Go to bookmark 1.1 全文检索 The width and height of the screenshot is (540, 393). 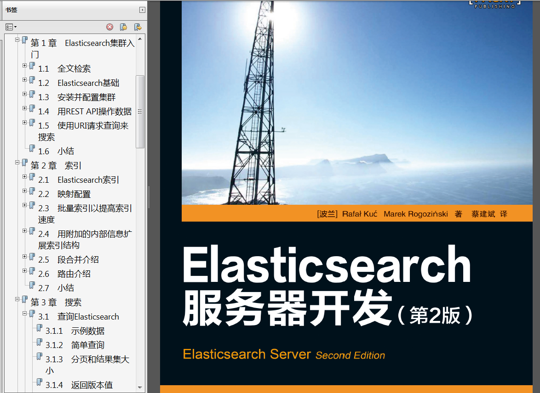tap(64, 68)
